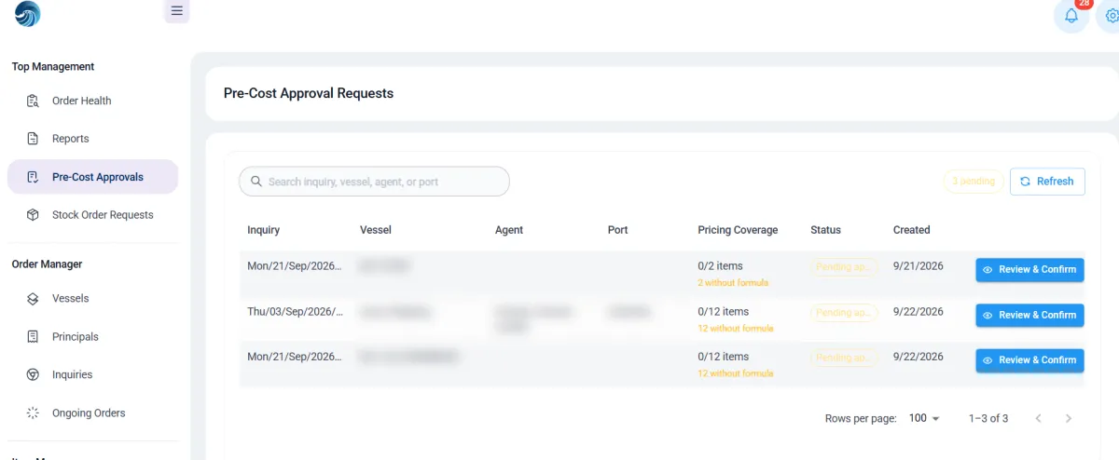1119x460 pixels.
Task: Click the Port column header
Action: 617,230
